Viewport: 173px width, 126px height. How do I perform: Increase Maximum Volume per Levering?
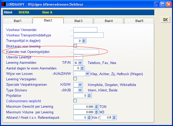96,111
